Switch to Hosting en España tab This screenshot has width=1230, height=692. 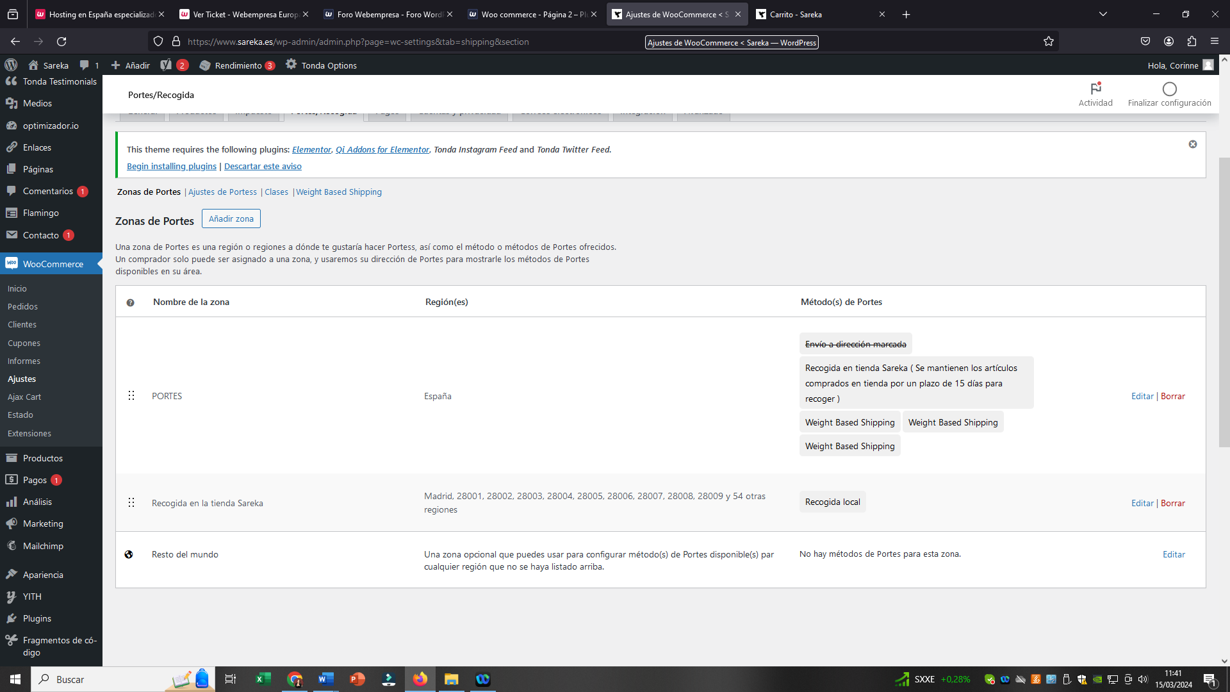pos(100,14)
